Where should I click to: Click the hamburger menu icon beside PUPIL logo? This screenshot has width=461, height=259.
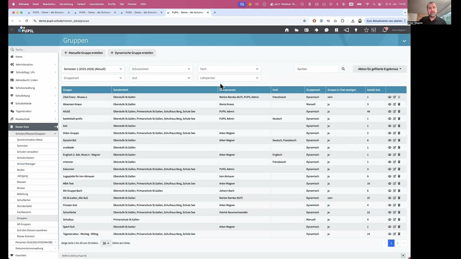coord(12,30)
